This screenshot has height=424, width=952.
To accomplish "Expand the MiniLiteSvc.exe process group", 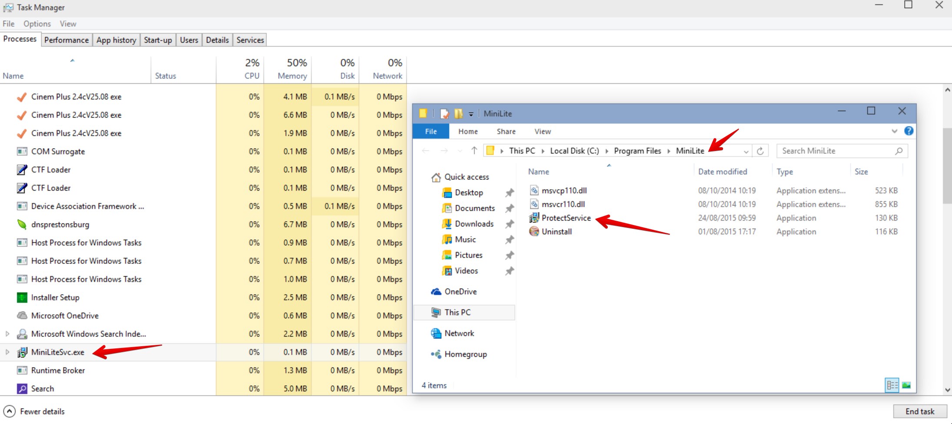I will pyautogui.click(x=7, y=352).
